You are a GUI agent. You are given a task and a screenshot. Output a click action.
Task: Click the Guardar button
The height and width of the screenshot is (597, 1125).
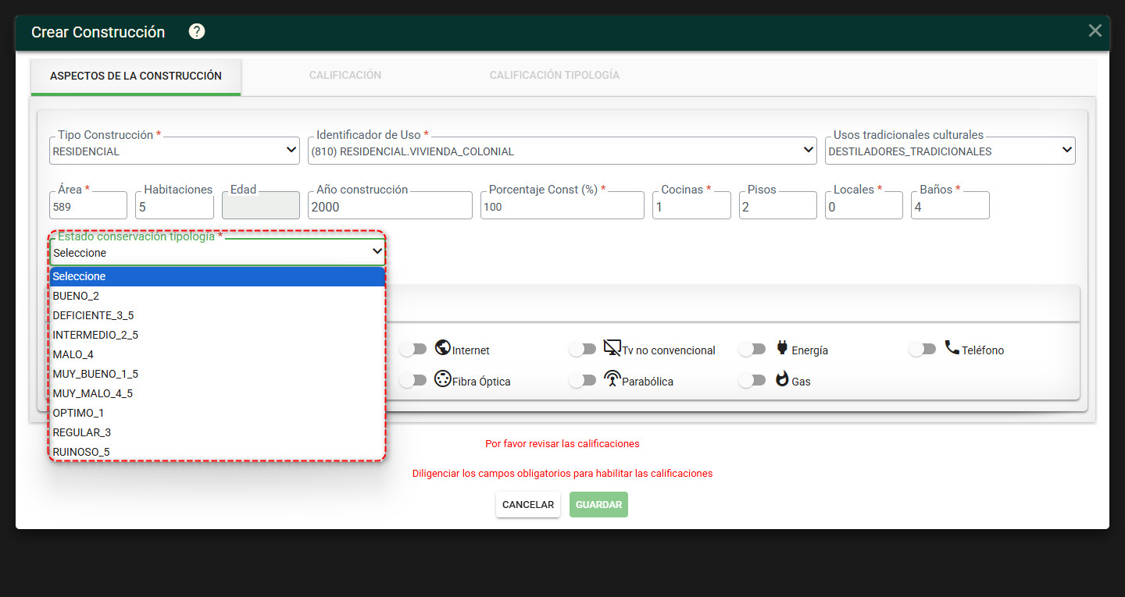click(598, 505)
